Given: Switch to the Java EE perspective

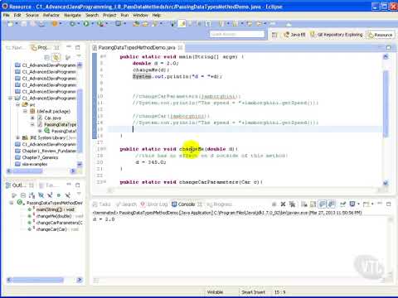Looking at the screenshot, I should pyautogui.click(x=295, y=35).
